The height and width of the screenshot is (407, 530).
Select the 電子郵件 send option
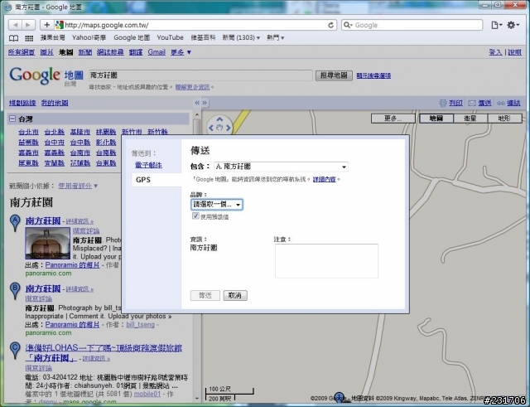[x=148, y=165]
